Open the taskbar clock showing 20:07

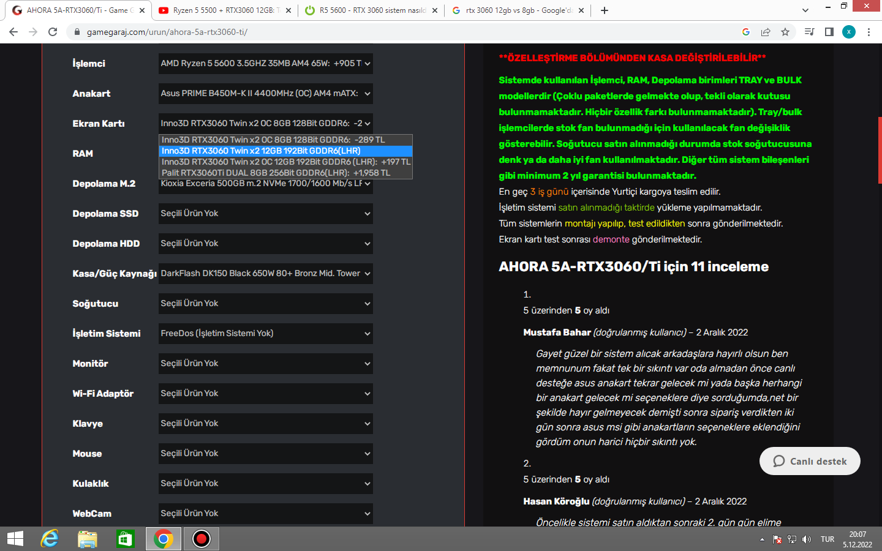coord(858,539)
